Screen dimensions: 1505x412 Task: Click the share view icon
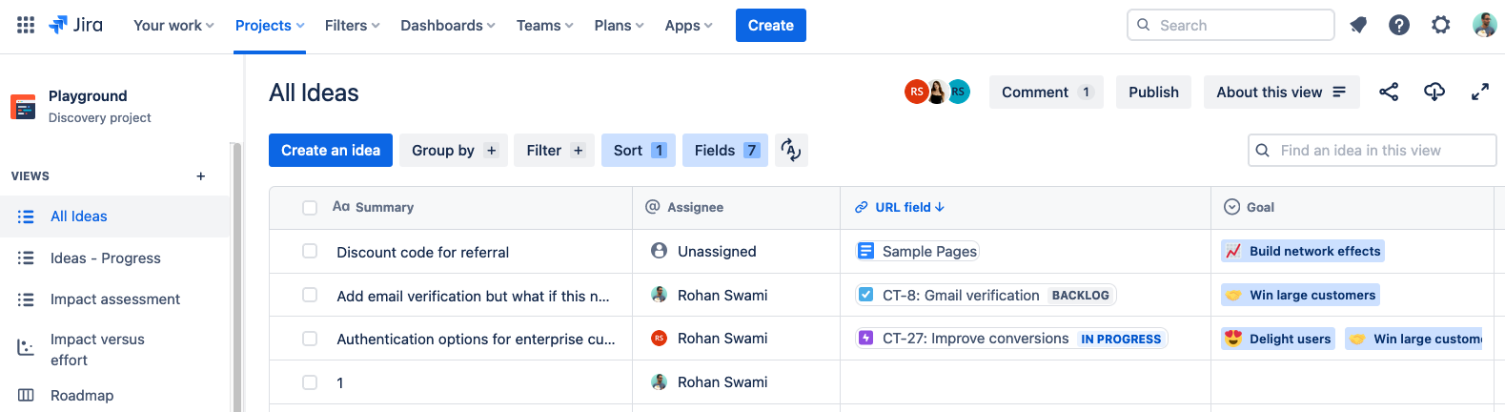[x=1389, y=92]
